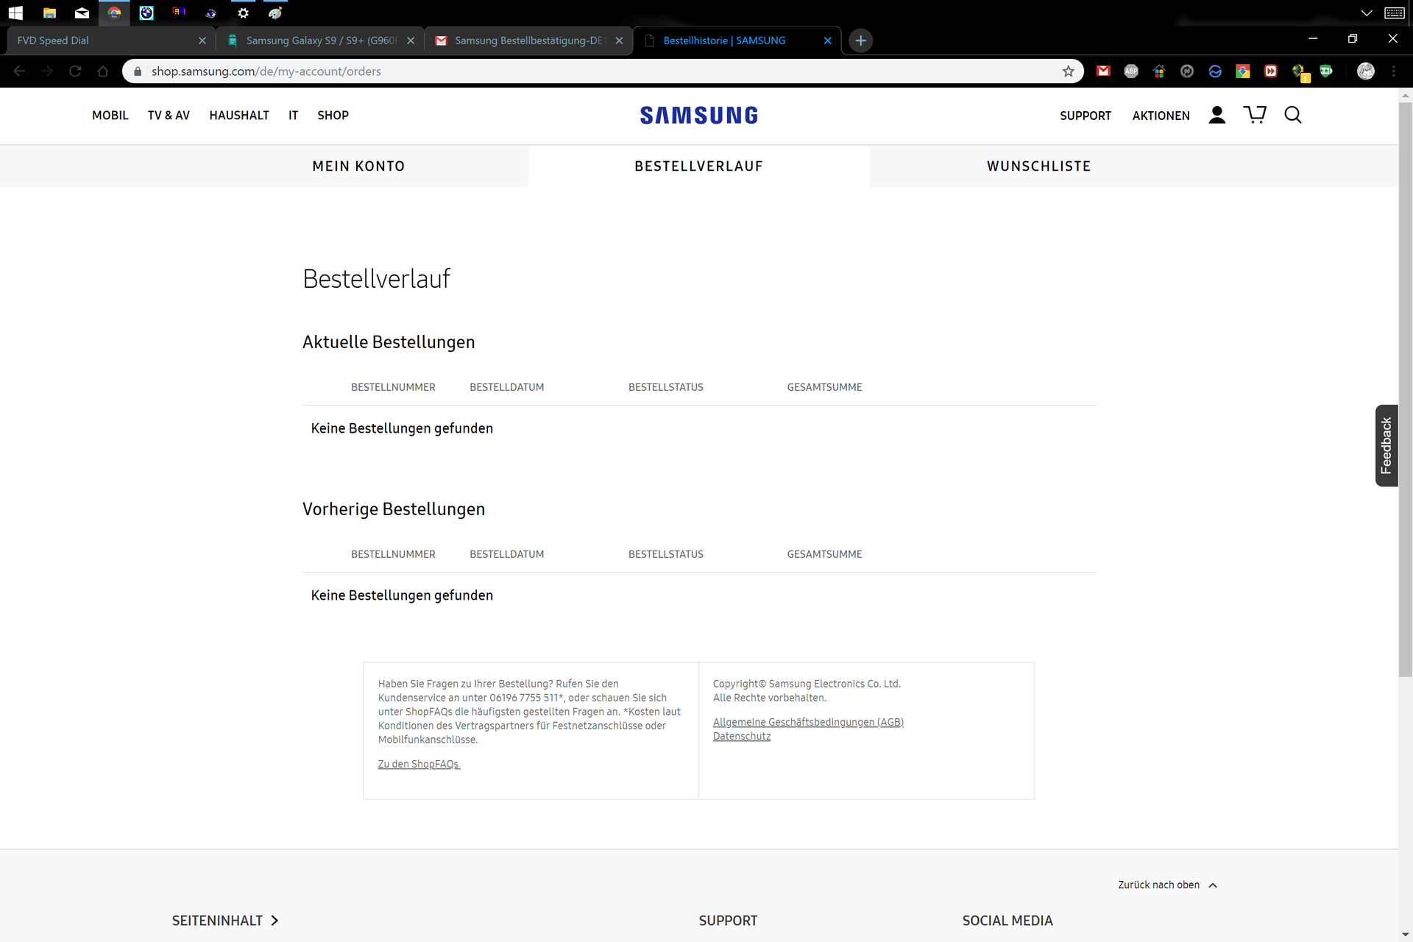Switch to the WUNSCHLISTE tab

pos(1038,166)
